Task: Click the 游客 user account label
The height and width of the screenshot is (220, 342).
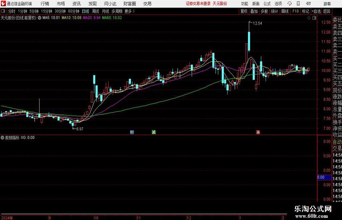Action: click(327, 4)
